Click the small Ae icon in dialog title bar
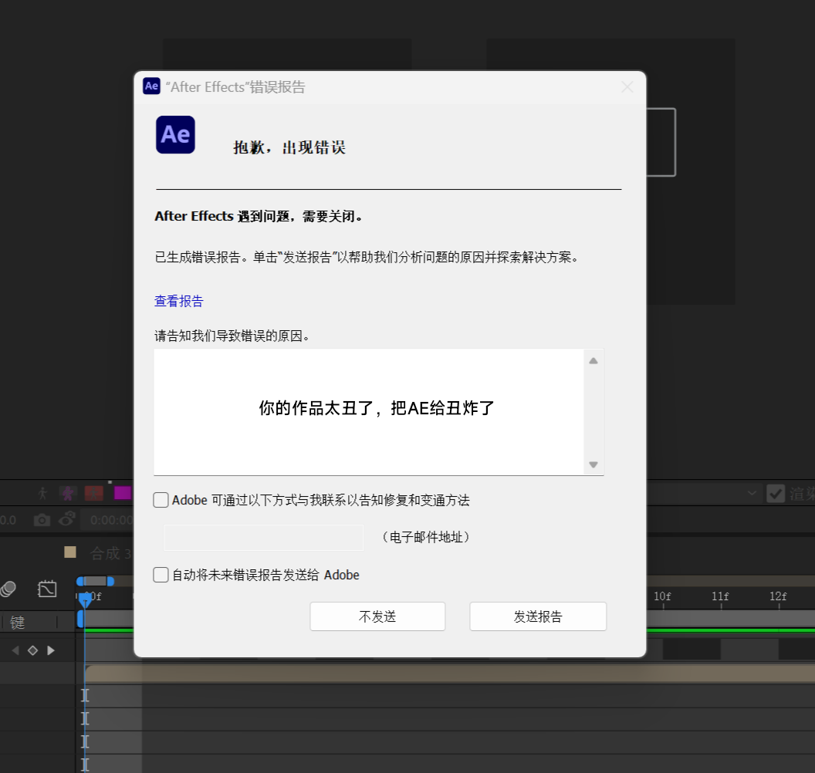This screenshot has width=815, height=773. 152,86
